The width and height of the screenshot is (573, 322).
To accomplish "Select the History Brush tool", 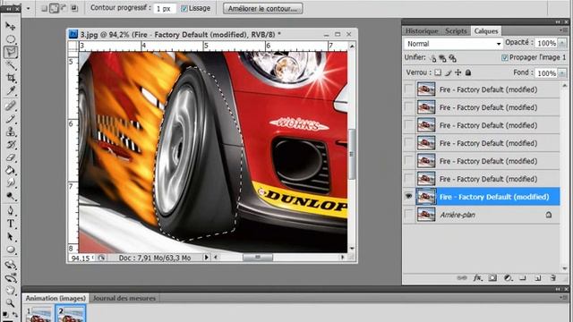I will pyautogui.click(x=10, y=145).
